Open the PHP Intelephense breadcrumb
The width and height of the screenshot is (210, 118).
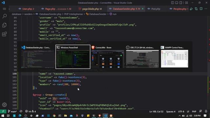[73, 14]
